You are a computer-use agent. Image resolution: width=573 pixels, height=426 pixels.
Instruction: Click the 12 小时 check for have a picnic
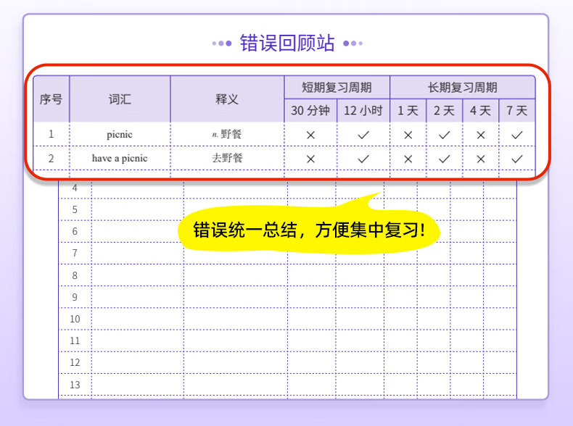363,159
